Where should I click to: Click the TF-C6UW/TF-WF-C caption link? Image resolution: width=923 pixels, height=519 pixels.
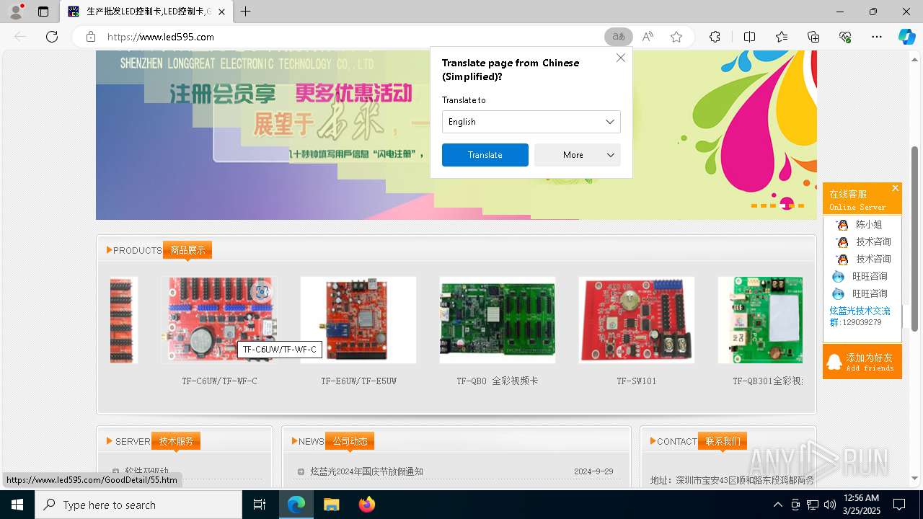coord(219,381)
